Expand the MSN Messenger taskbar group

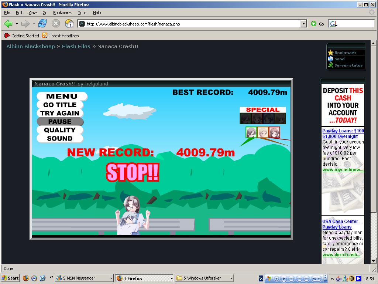click(x=111, y=278)
